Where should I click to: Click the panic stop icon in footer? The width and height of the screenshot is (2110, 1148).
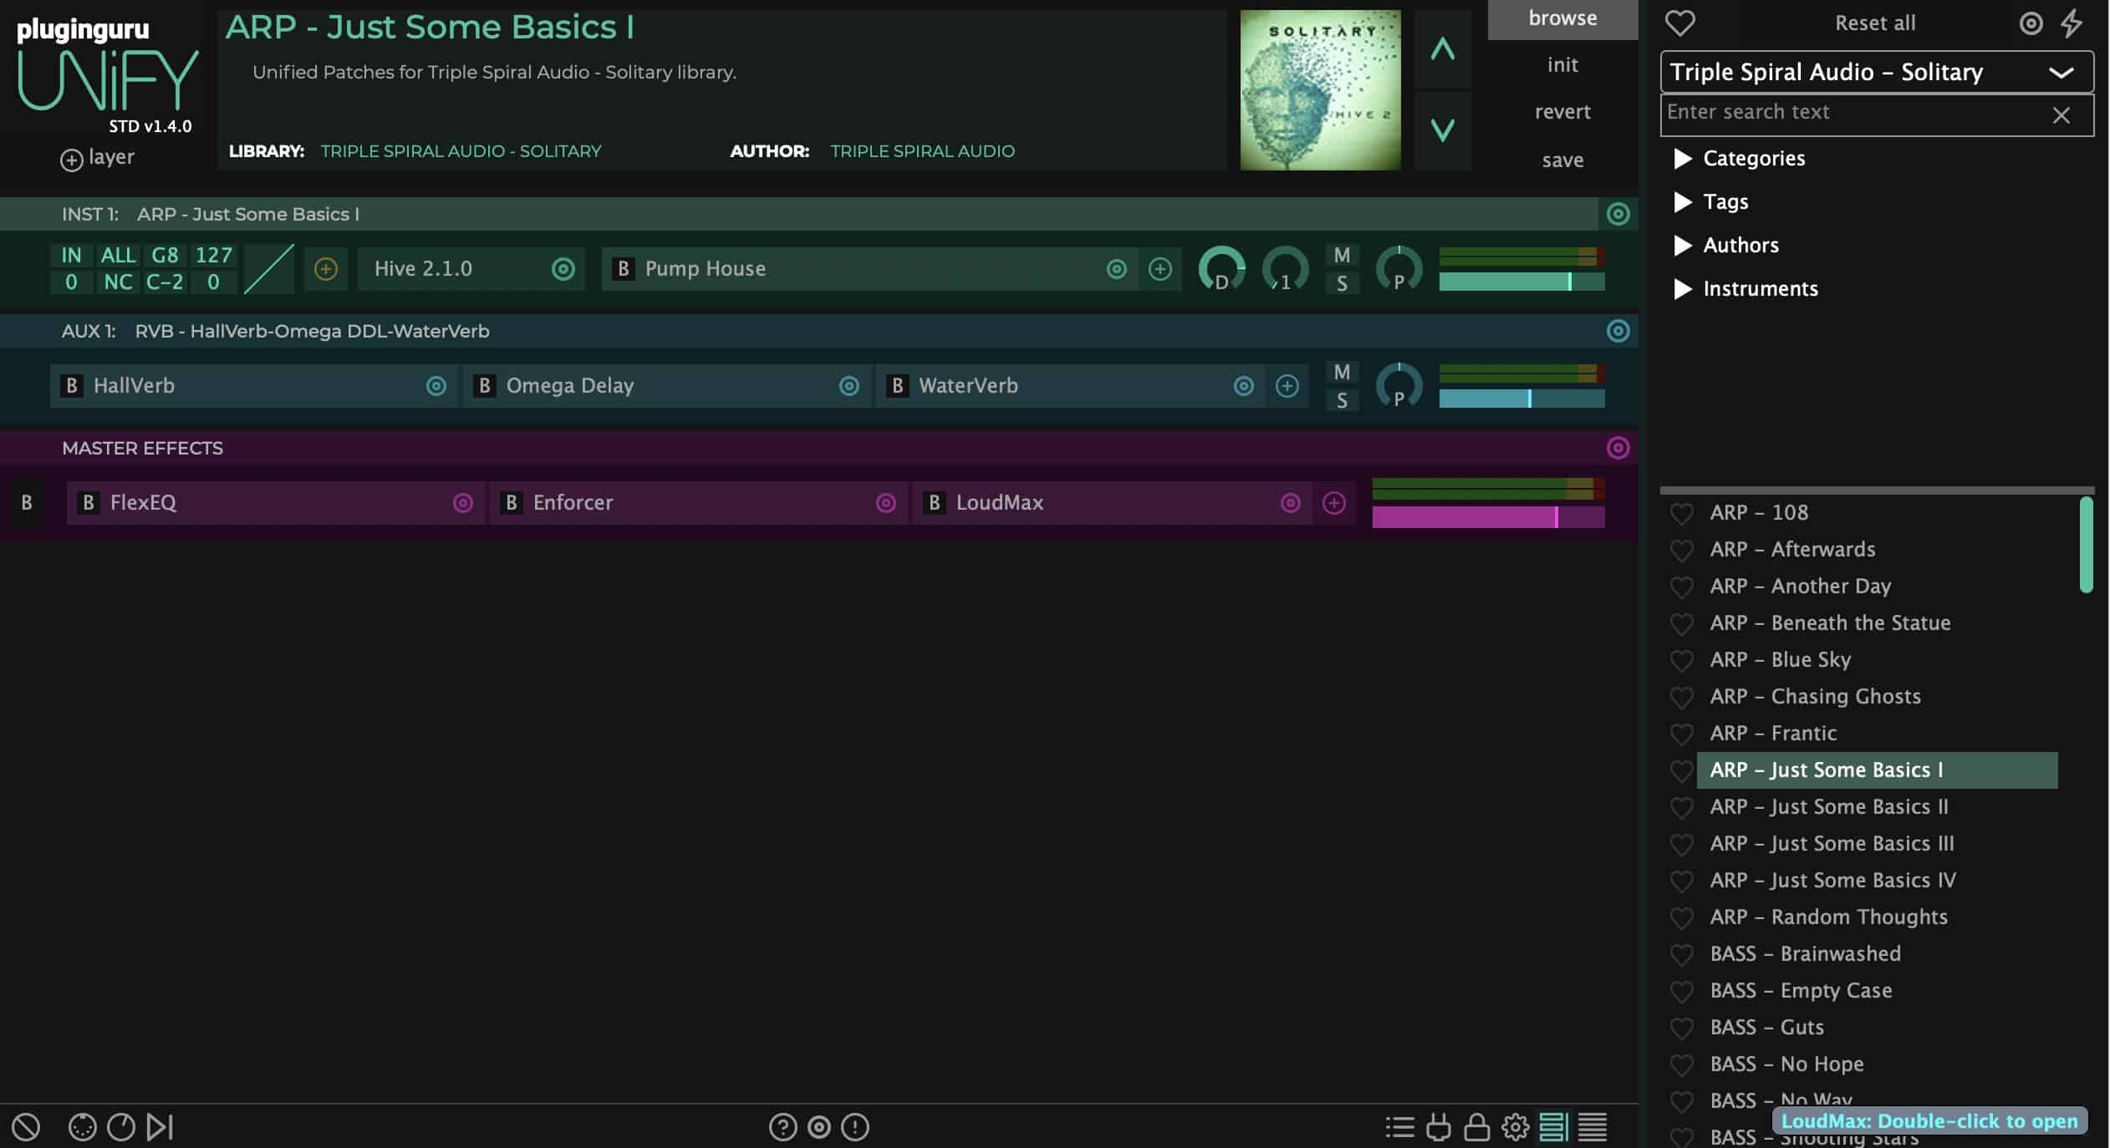point(26,1127)
